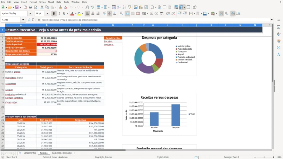Switch to the Lançamentos sheet tab
Screen dimensions: 283x159
[x=30, y=153]
